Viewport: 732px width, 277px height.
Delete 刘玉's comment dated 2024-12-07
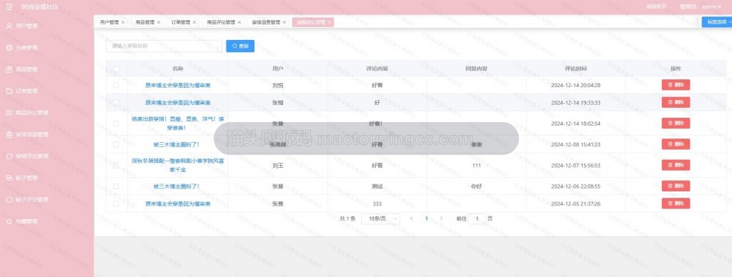tap(676, 166)
